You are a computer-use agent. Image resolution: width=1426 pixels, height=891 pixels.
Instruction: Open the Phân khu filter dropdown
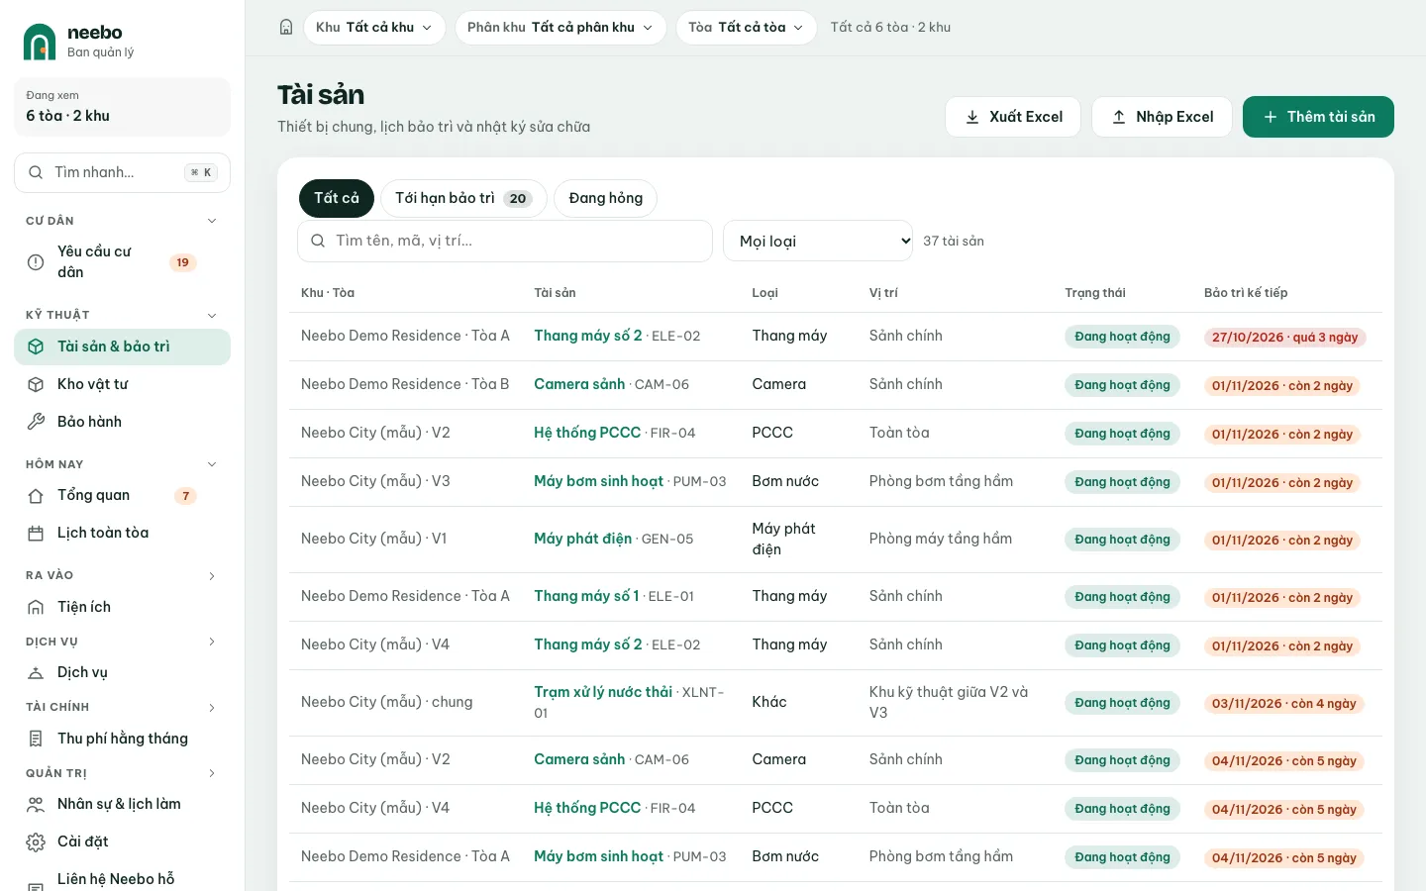(560, 28)
